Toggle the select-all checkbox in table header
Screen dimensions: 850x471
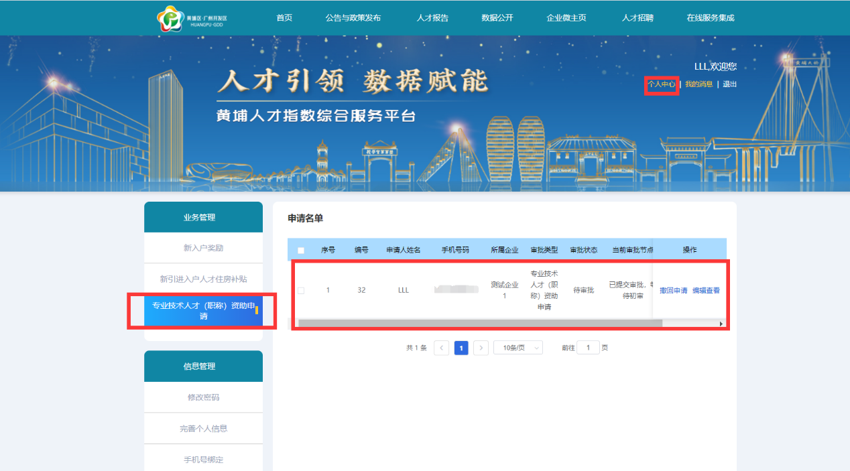tap(301, 251)
